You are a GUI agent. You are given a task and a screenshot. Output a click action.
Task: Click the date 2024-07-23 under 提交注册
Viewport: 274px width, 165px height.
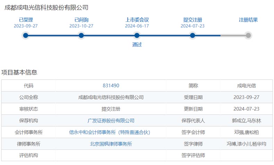click(x=192, y=26)
